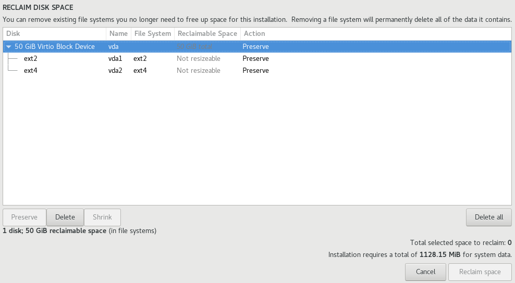Select the ext2 partition row

[x=30, y=59]
